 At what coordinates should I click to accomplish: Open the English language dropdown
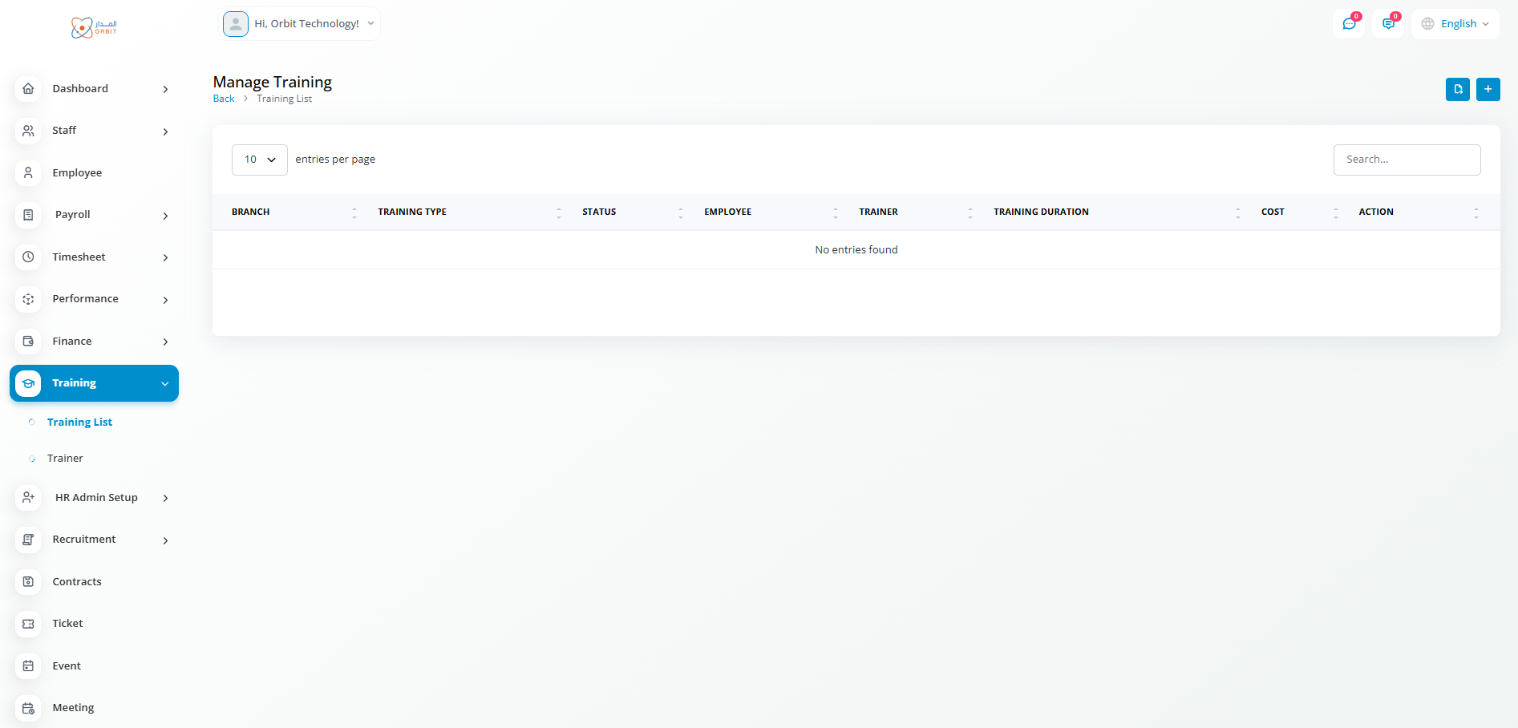pyautogui.click(x=1456, y=24)
